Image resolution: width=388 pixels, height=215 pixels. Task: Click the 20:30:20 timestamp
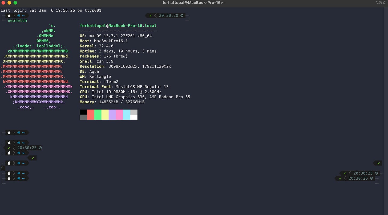169,15
